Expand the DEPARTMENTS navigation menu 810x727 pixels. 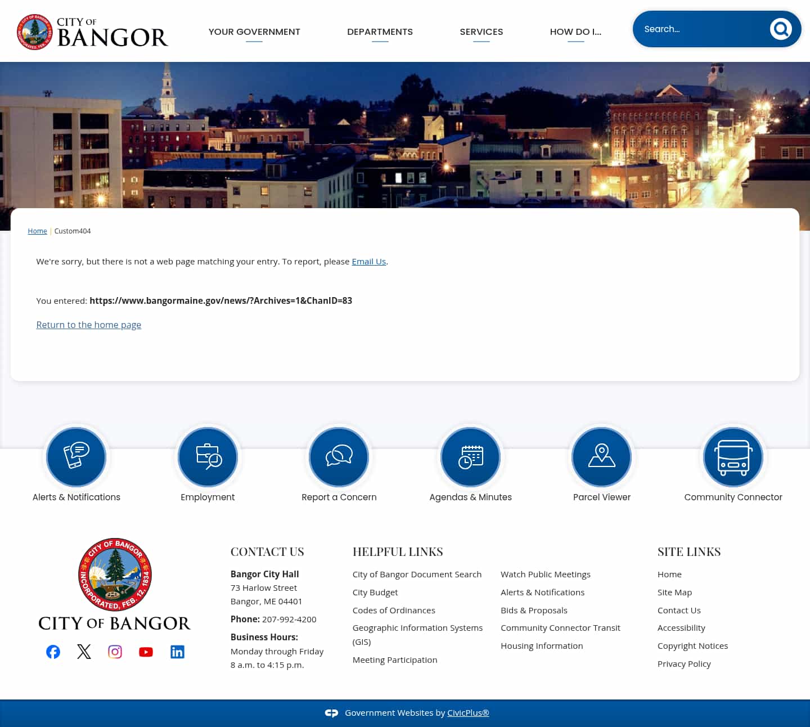coord(380,32)
